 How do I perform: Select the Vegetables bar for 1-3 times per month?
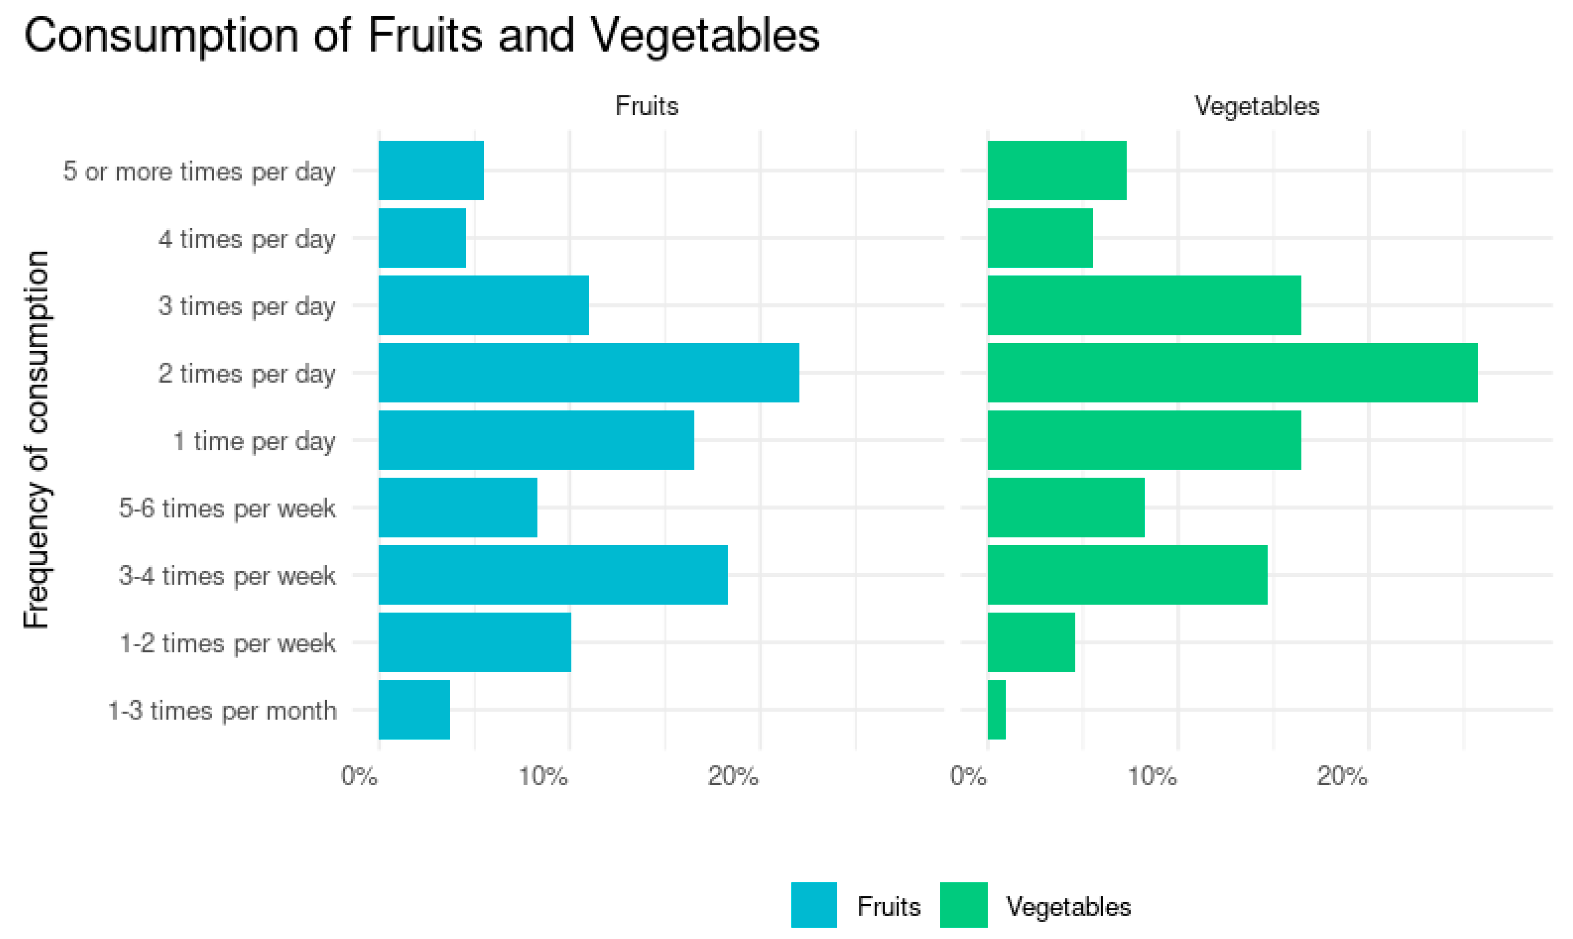996,710
